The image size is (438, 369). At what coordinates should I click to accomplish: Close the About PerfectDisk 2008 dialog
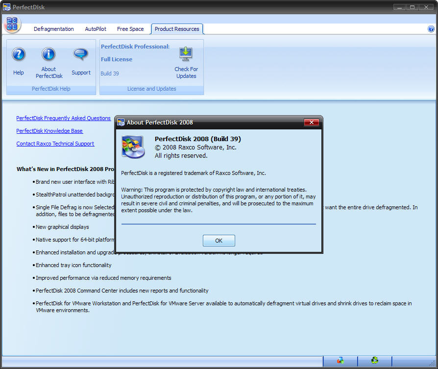(312, 122)
